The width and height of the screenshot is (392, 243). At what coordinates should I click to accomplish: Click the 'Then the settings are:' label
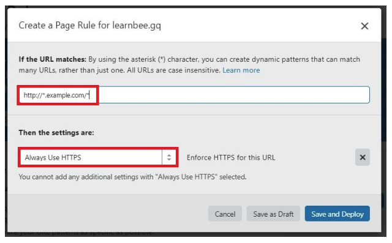(56, 133)
